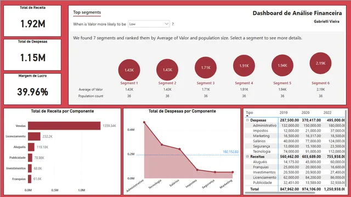
Task: Open the Segment 6 label link
Action: (x=320, y=83)
